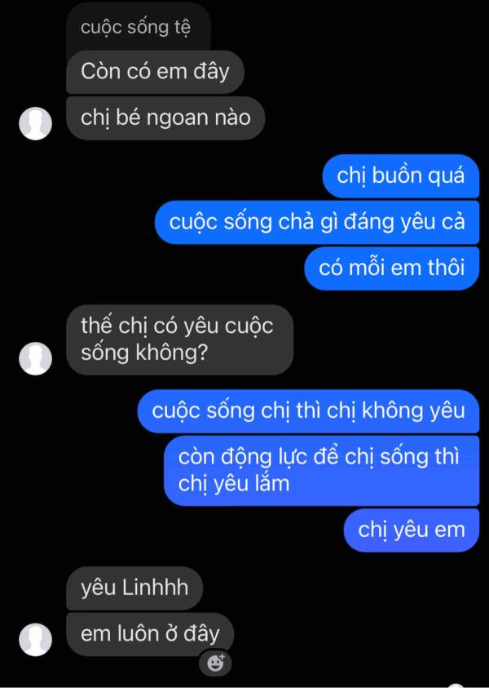
Task: Click 'chị yêu lắm' line in blue bubble
Action: [234, 485]
